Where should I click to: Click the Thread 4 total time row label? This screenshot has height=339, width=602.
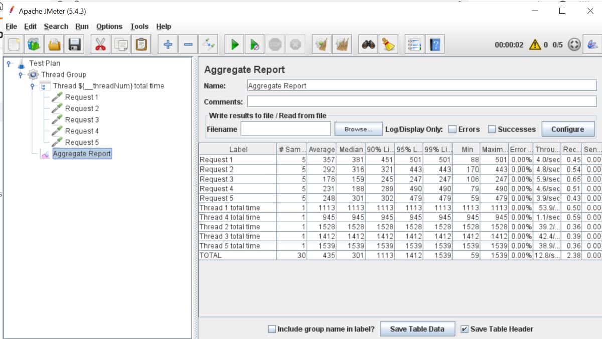[x=230, y=217]
